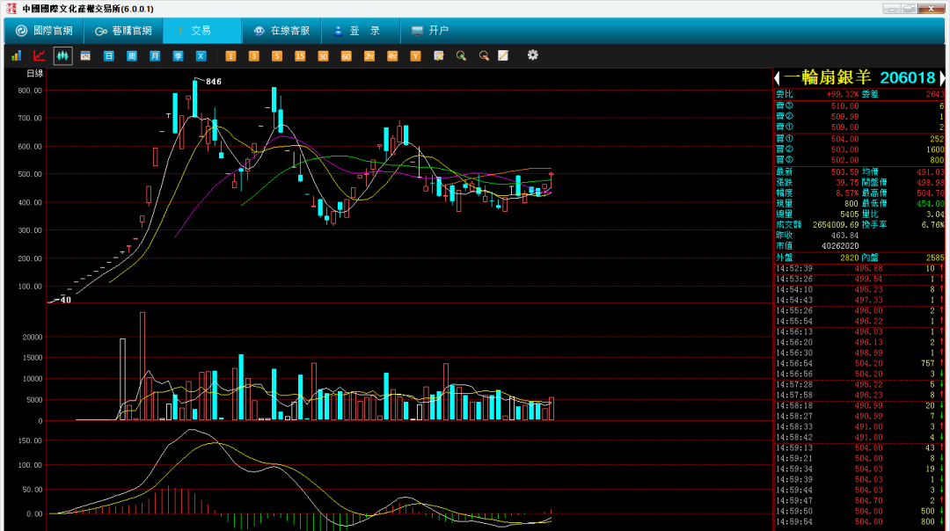Click the zoom in magnifier icon

pyautogui.click(x=461, y=55)
